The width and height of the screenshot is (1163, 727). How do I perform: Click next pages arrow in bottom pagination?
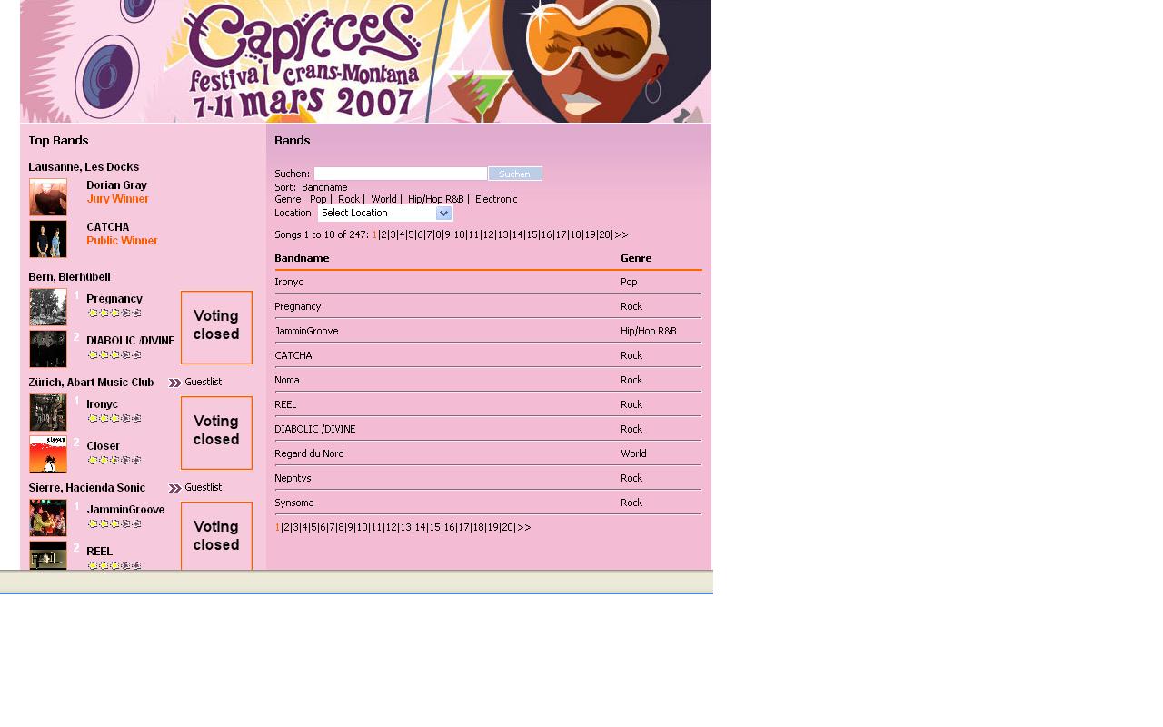[x=524, y=527]
